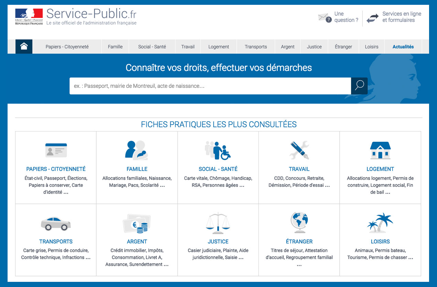Go to Transports in the navigation bar
The height and width of the screenshot is (287, 437).
(x=256, y=47)
